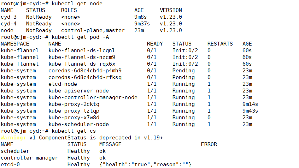
Task: Click the coredns-6d8c4cb4d-rfksq pod name
Action: tap(85, 77)
